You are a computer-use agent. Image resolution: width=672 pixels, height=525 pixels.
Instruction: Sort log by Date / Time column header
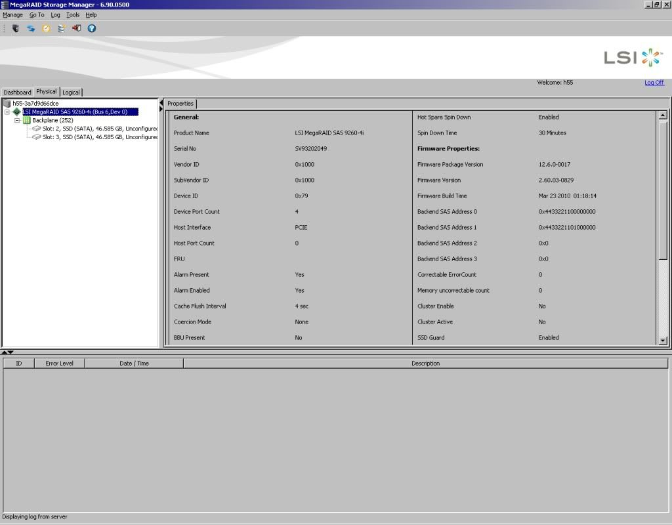coord(134,364)
